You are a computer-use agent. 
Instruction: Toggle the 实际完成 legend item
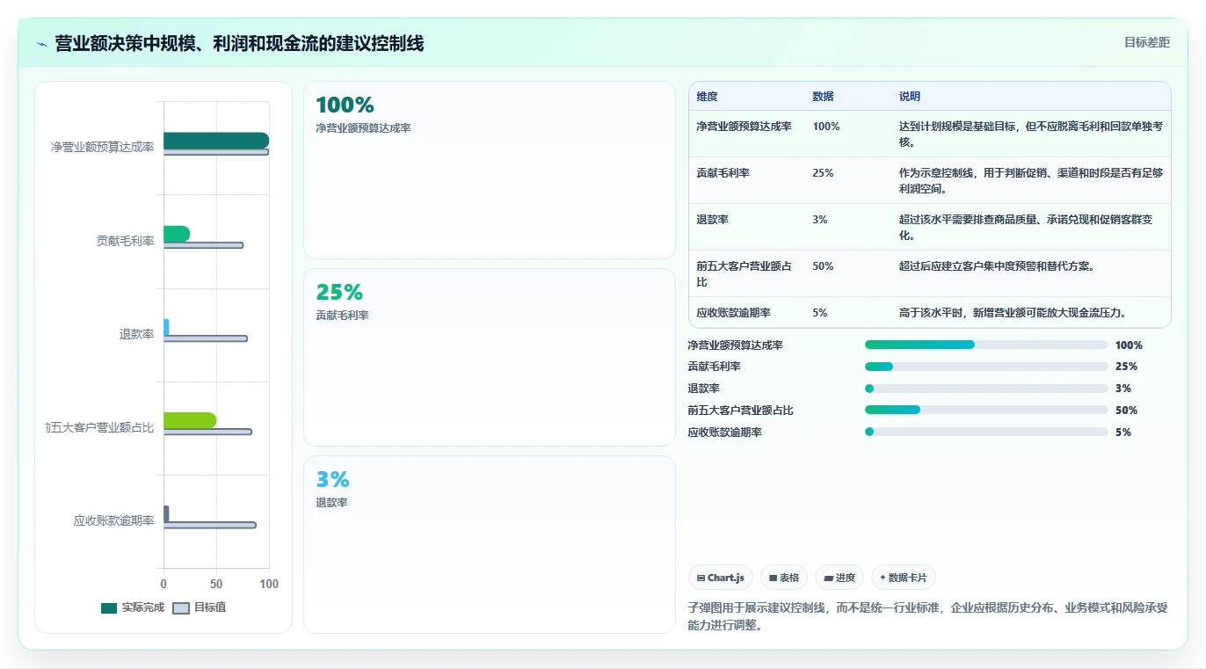pyautogui.click(x=133, y=607)
